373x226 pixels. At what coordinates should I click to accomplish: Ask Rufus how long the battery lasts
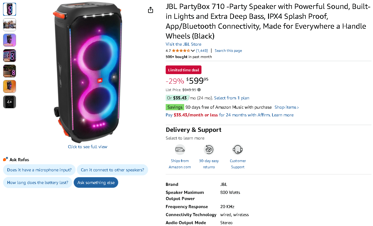[x=38, y=182]
